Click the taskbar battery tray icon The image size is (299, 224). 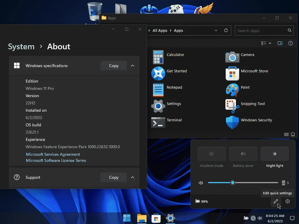coord(246,218)
